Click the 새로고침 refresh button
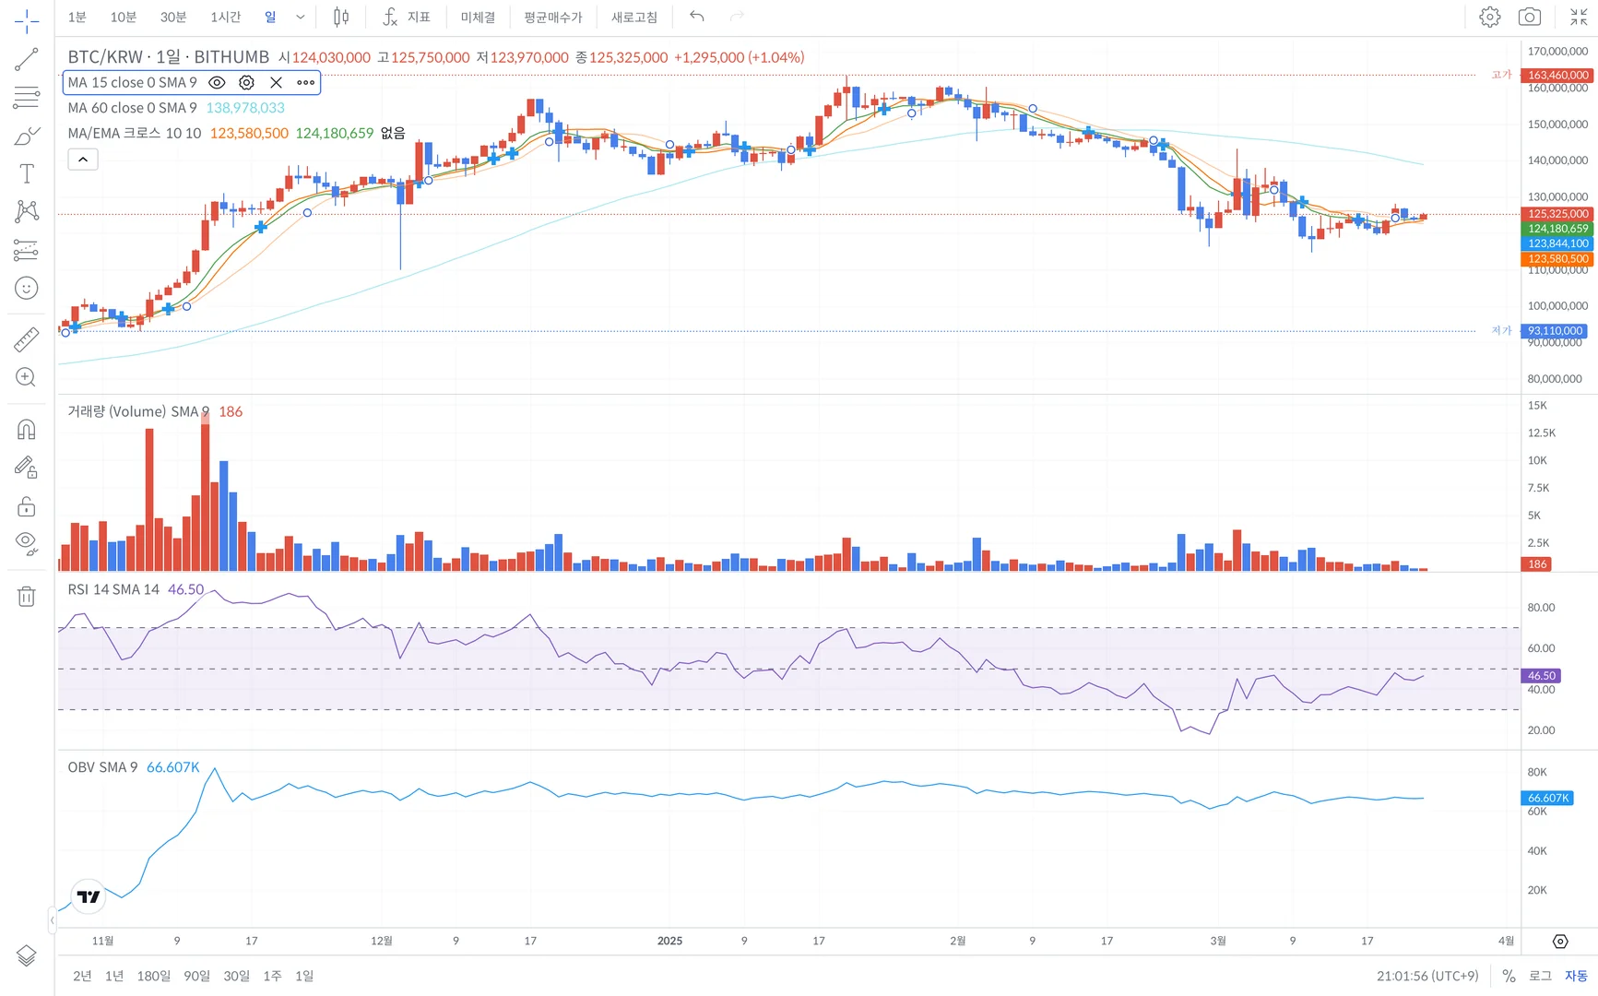 (634, 17)
